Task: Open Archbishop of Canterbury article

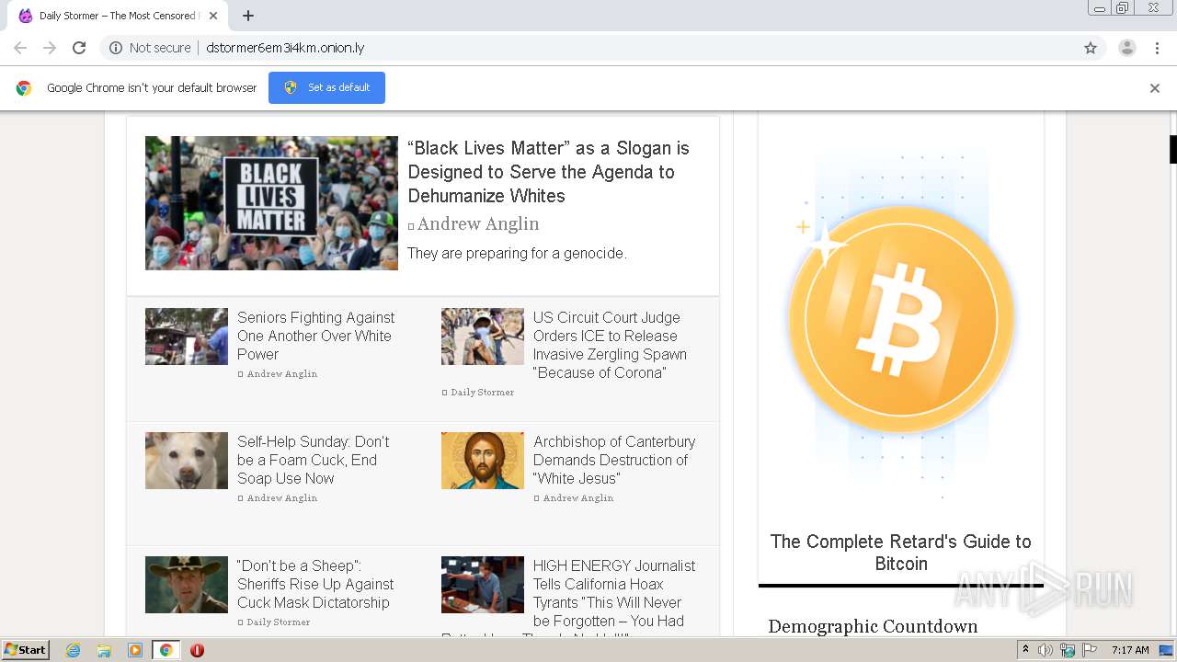Action: (x=614, y=460)
